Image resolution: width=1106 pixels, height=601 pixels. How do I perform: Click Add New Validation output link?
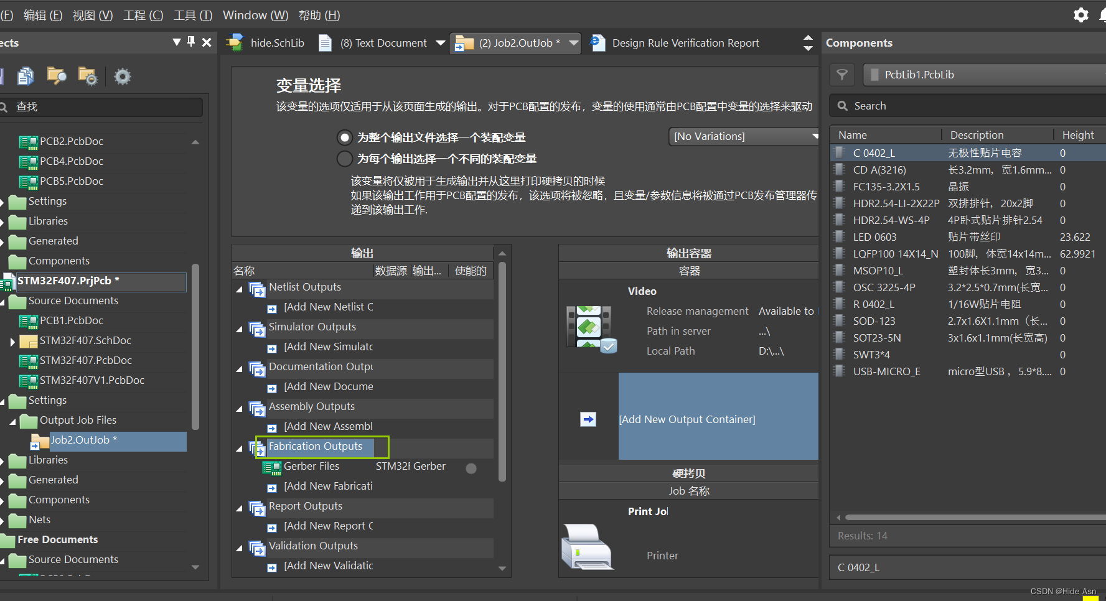tap(329, 566)
